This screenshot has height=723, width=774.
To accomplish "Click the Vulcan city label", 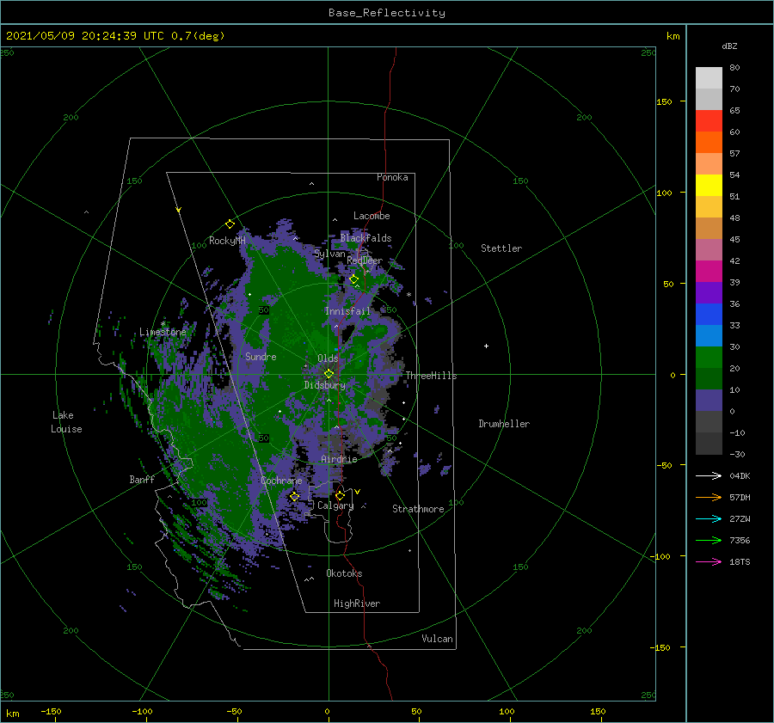I will click(438, 639).
